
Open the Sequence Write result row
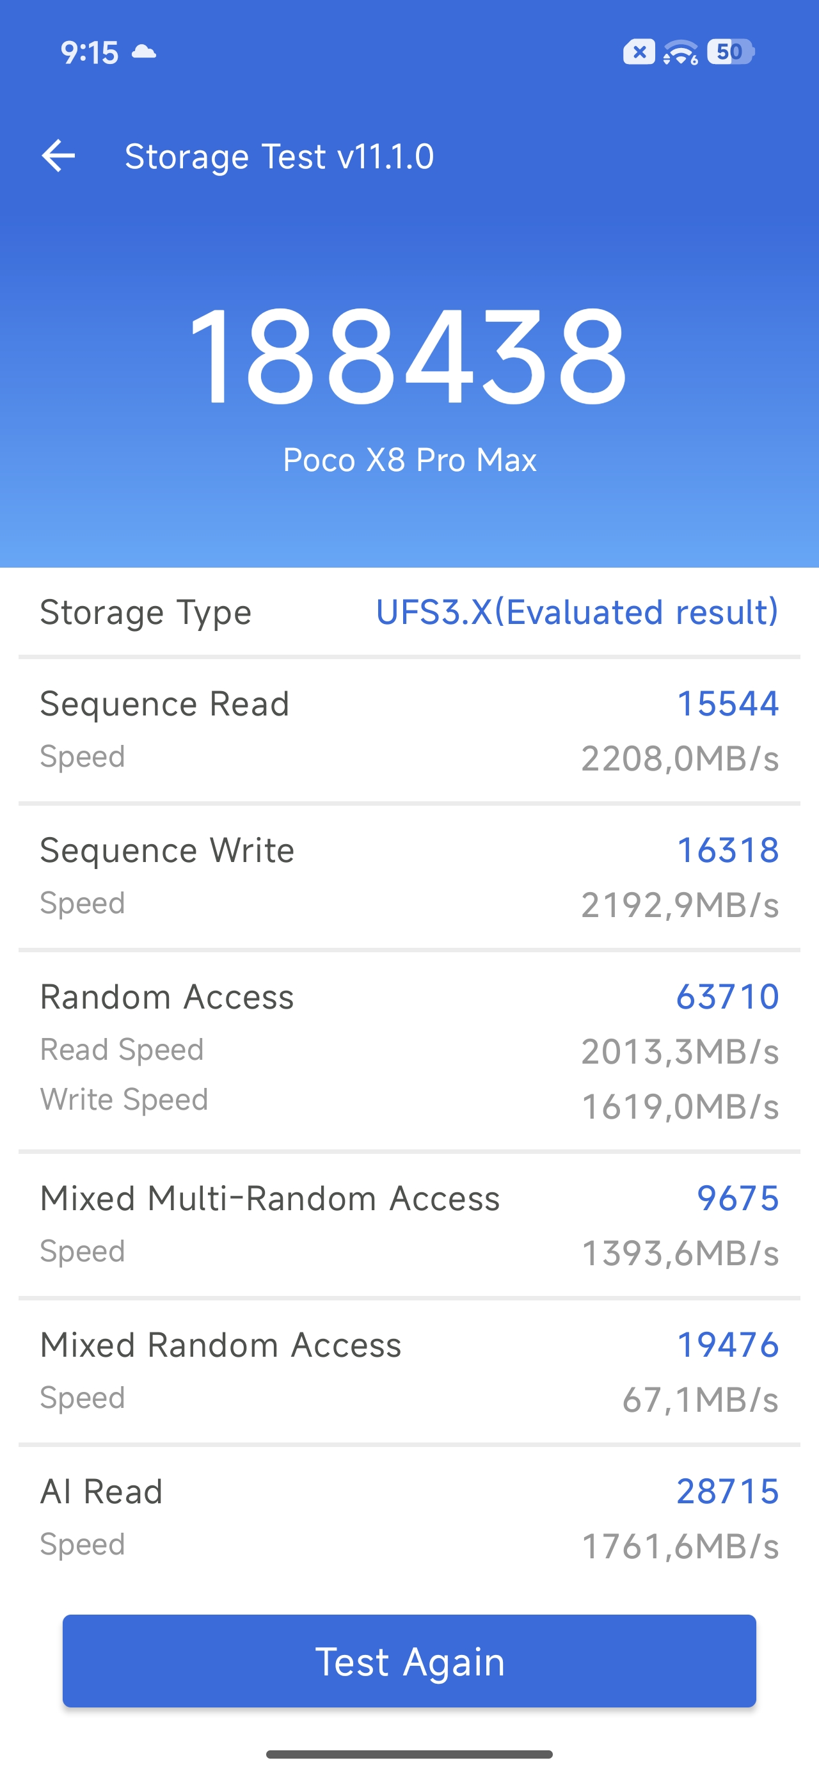coord(409,877)
